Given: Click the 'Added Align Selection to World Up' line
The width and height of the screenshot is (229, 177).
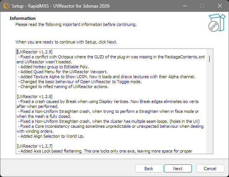Looking at the screenshot, I should tap(51, 136).
